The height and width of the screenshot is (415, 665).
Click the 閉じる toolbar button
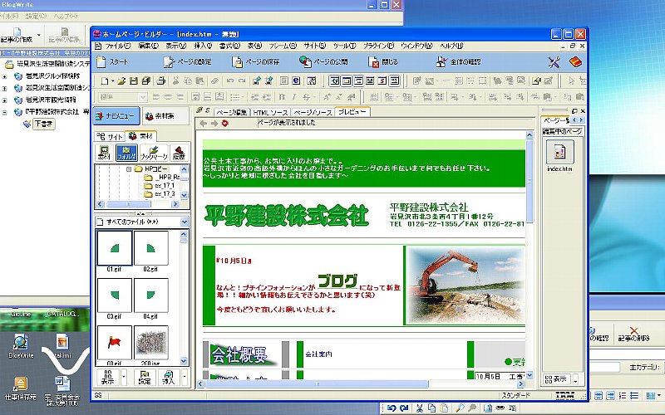coord(383,61)
